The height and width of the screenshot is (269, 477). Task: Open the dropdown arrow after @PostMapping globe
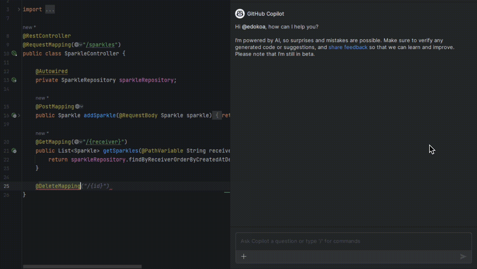tap(81, 107)
